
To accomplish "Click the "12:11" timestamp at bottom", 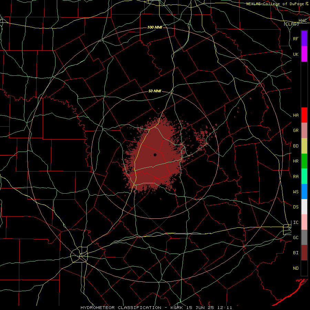I will (225, 308).
